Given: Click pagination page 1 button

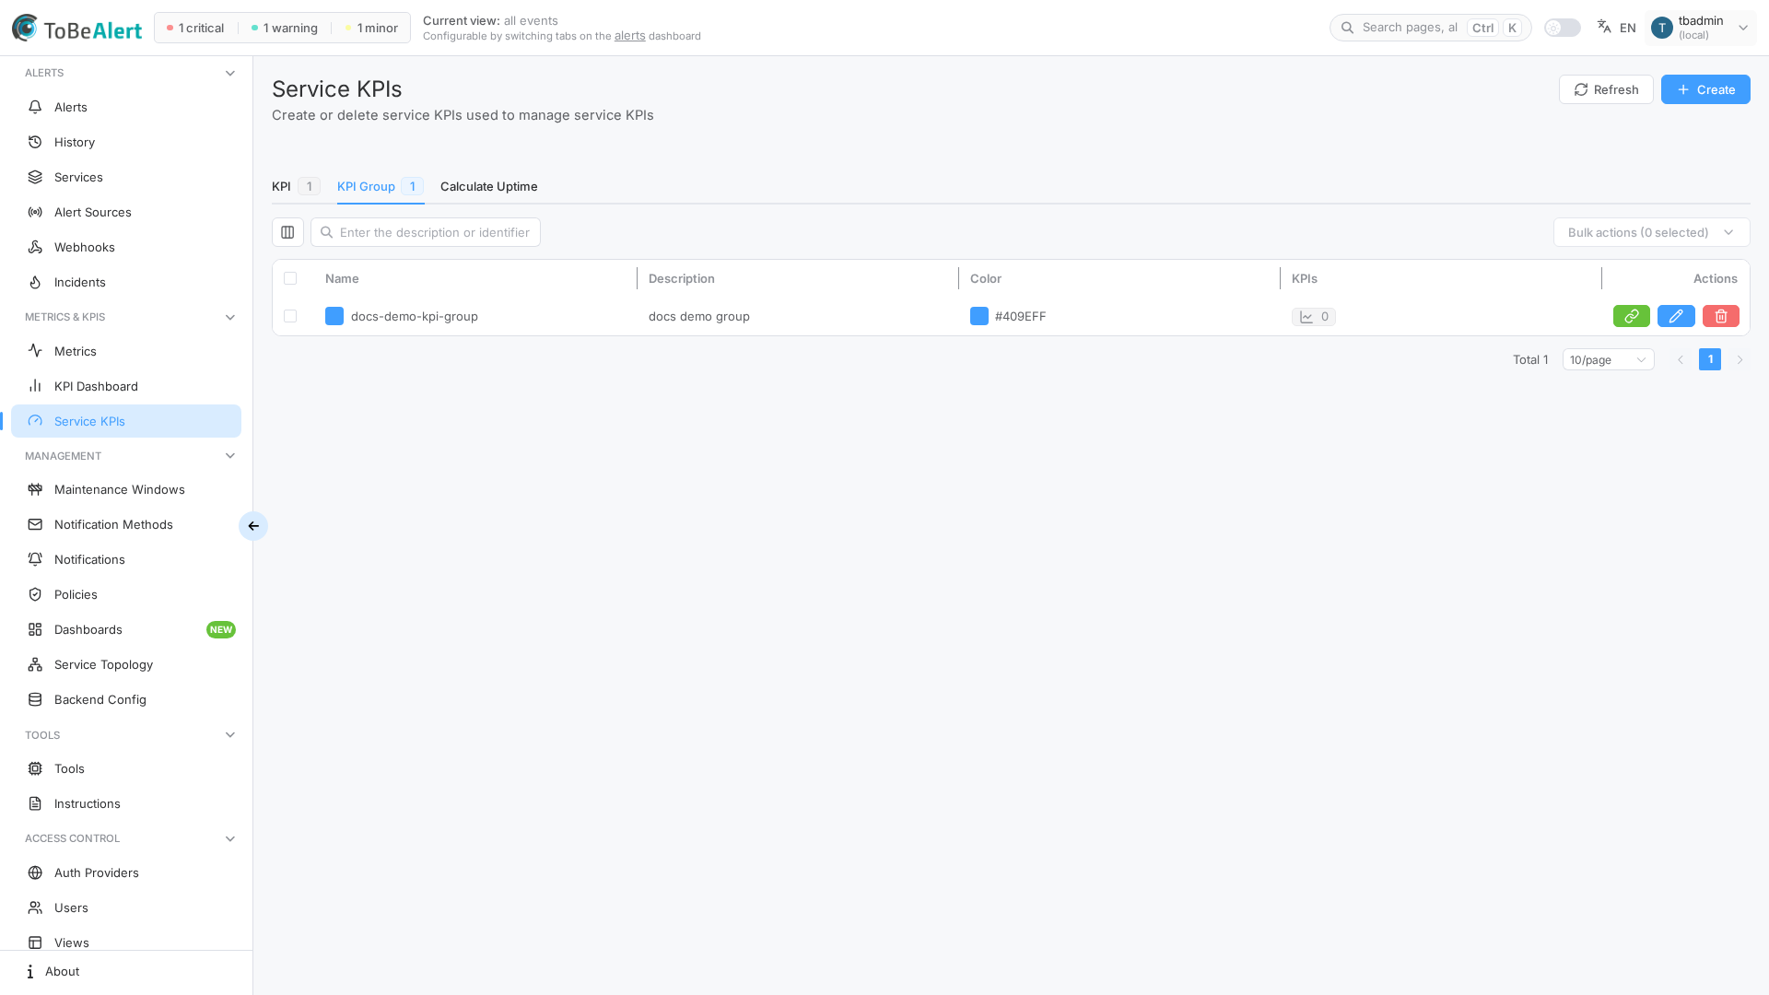Looking at the screenshot, I should [1710, 359].
